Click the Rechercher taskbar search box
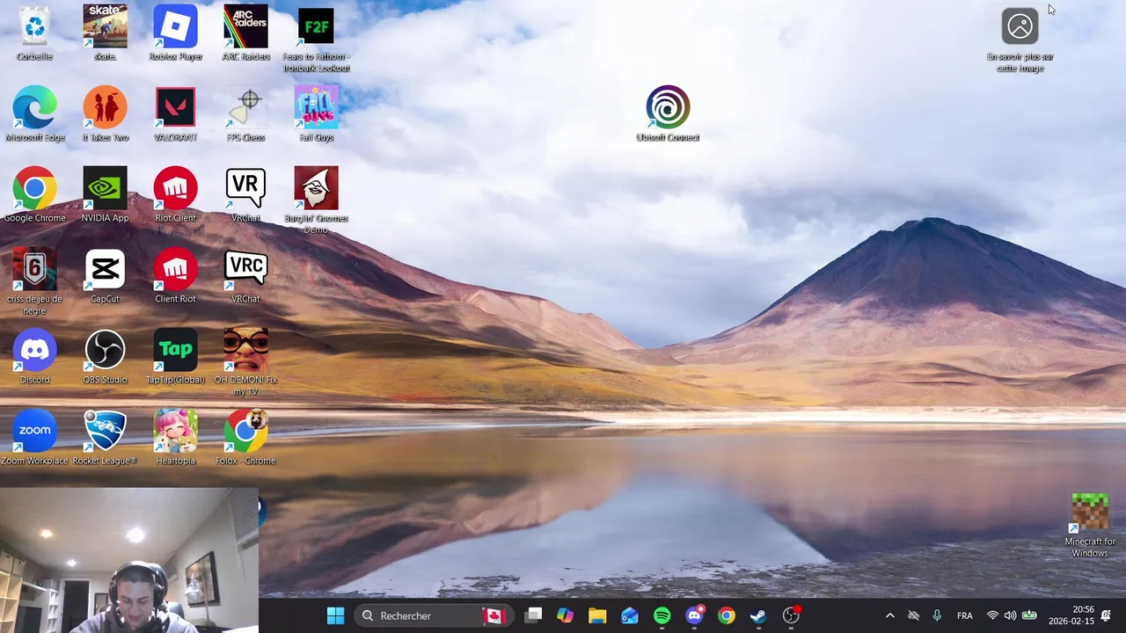 point(432,615)
